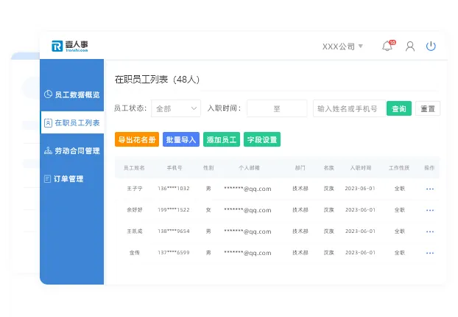Go to 员工数据概览 in sidebar
Image resolution: width=458 pixels, height=317 pixels.
click(72, 94)
